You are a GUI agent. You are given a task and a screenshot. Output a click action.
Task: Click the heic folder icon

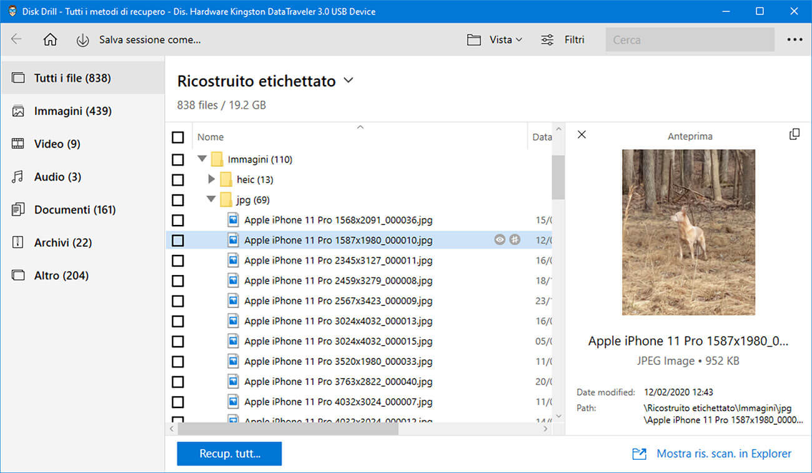click(x=226, y=179)
